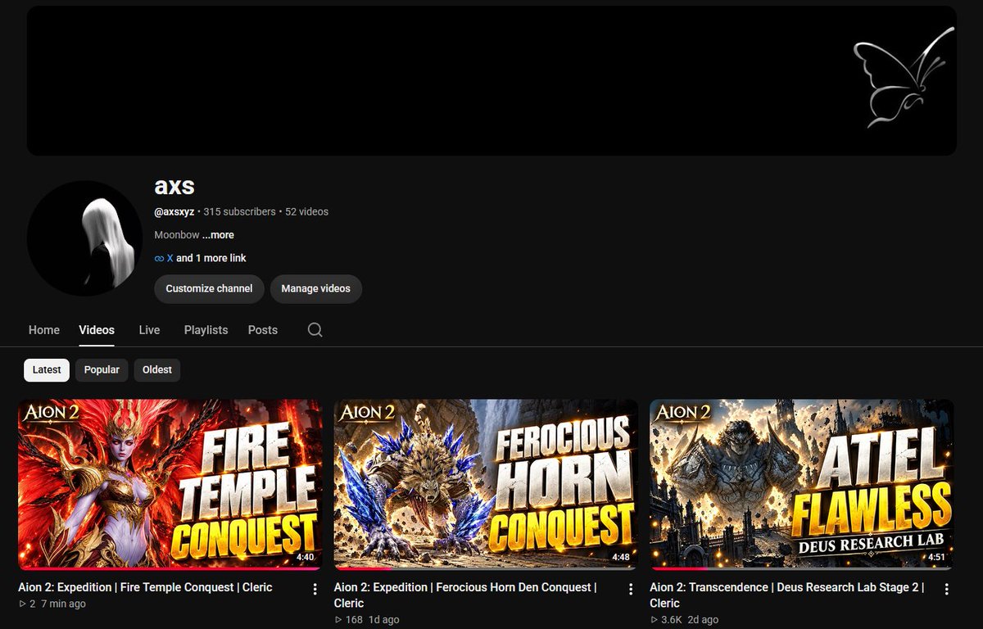Screen dimensions: 983x629
Task: Click the @axsxyz channel handle
Action: 174,211
